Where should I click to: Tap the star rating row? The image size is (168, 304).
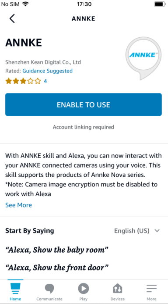(23, 81)
